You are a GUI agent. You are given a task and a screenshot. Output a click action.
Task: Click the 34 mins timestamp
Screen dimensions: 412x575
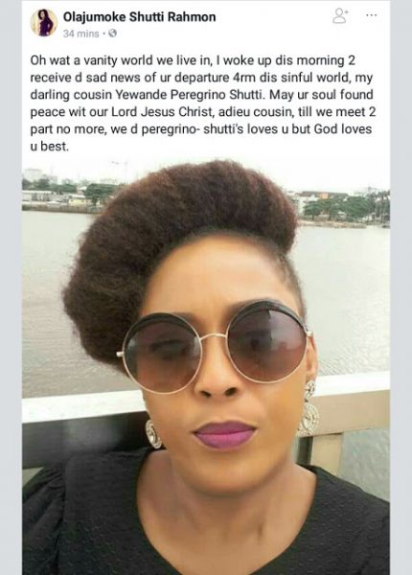click(81, 34)
